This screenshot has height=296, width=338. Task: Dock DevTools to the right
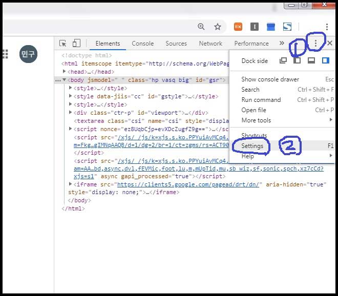(326, 60)
